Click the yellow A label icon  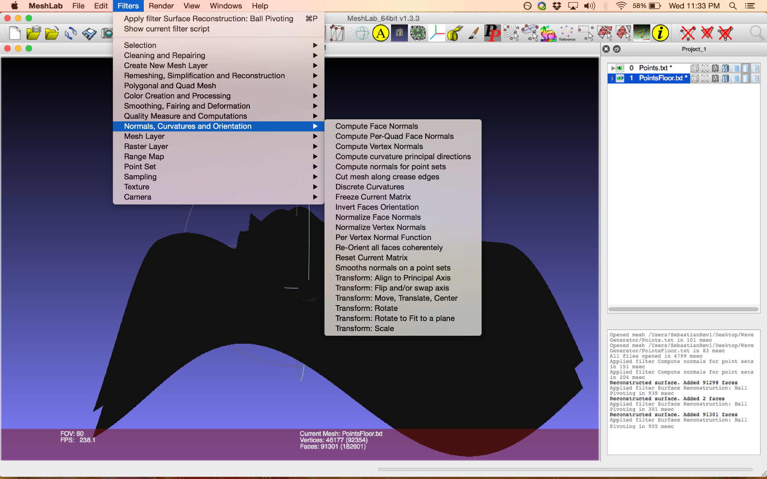(381, 33)
